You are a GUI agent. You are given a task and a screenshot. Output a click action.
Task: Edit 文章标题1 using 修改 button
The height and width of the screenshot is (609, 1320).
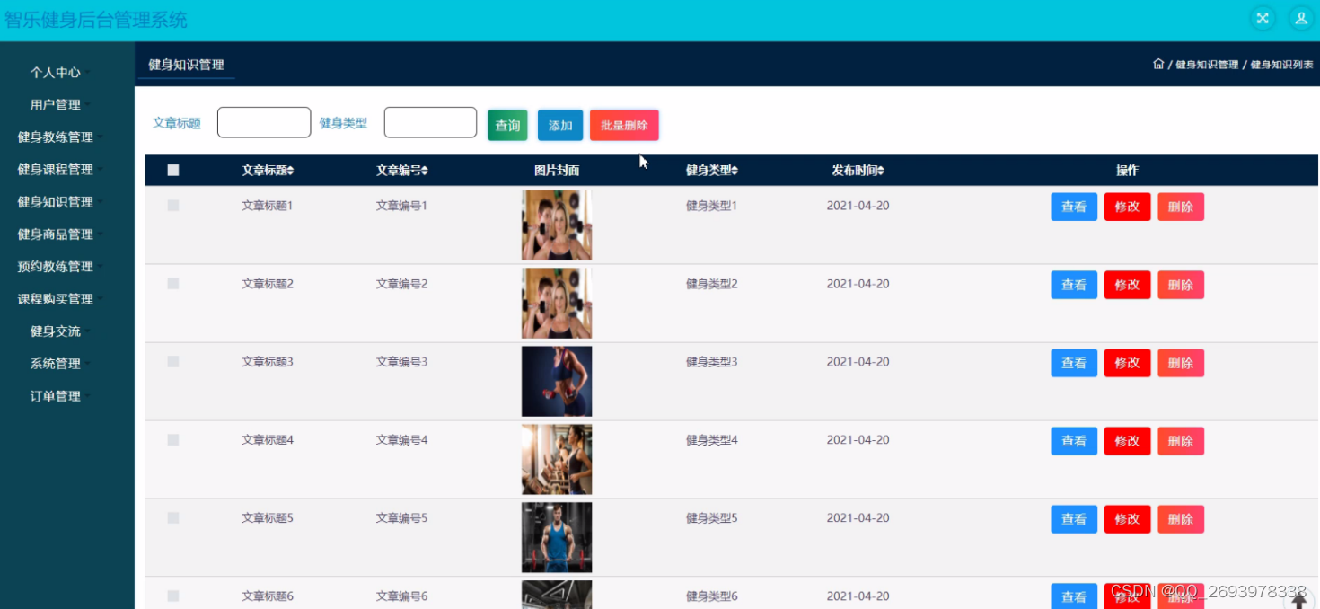tap(1127, 207)
